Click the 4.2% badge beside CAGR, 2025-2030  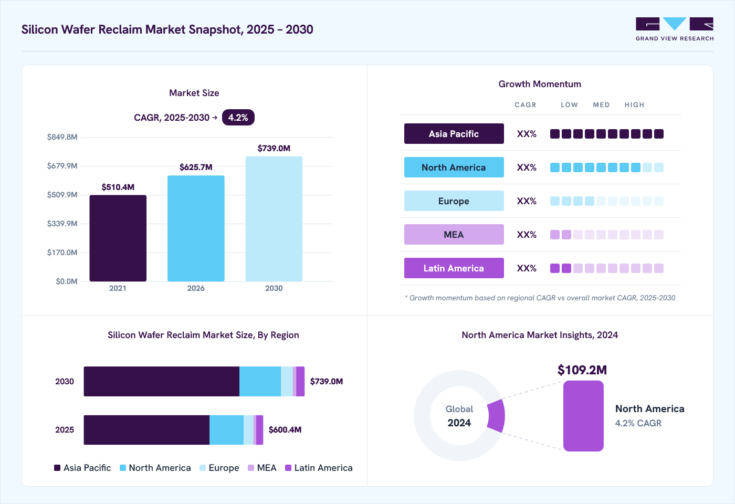tap(238, 118)
